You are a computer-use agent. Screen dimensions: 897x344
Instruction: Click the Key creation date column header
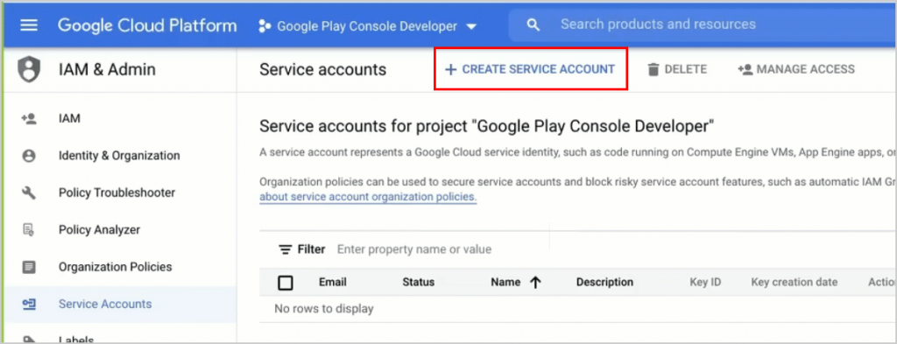[x=794, y=282]
